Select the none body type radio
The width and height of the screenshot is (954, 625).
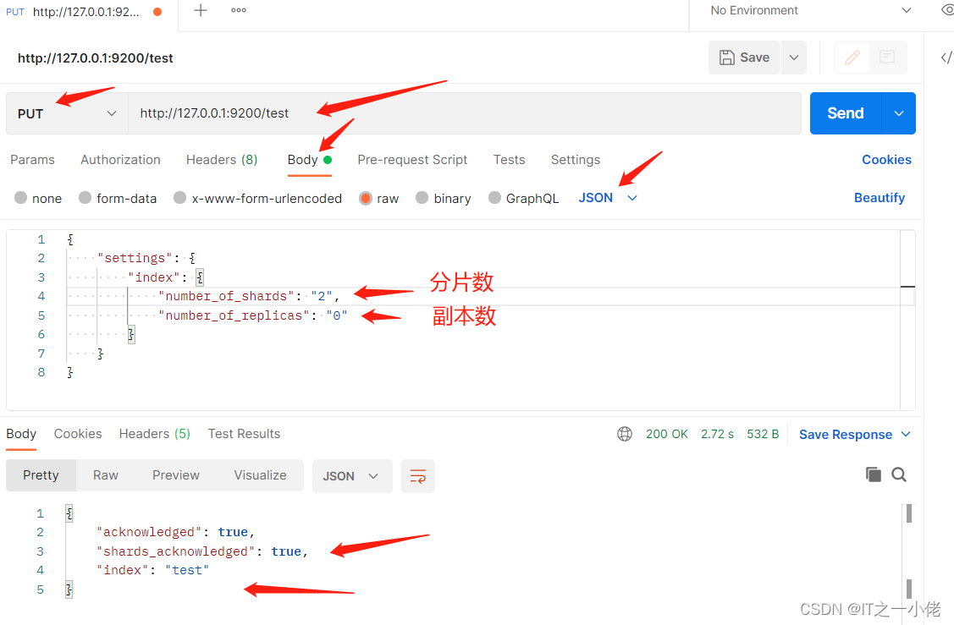pyautogui.click(x=20, y=198)
